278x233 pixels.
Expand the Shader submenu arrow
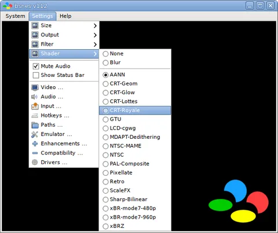pos(95,54)
